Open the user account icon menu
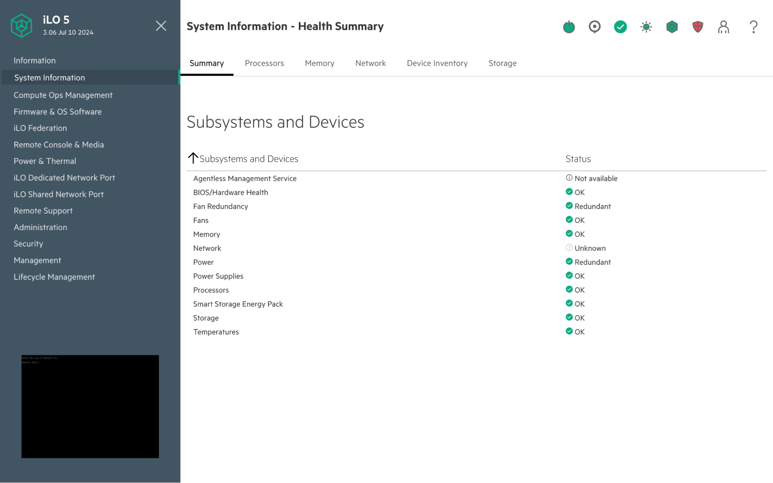This screenshot has height=483, width=773. pos(723,27)
